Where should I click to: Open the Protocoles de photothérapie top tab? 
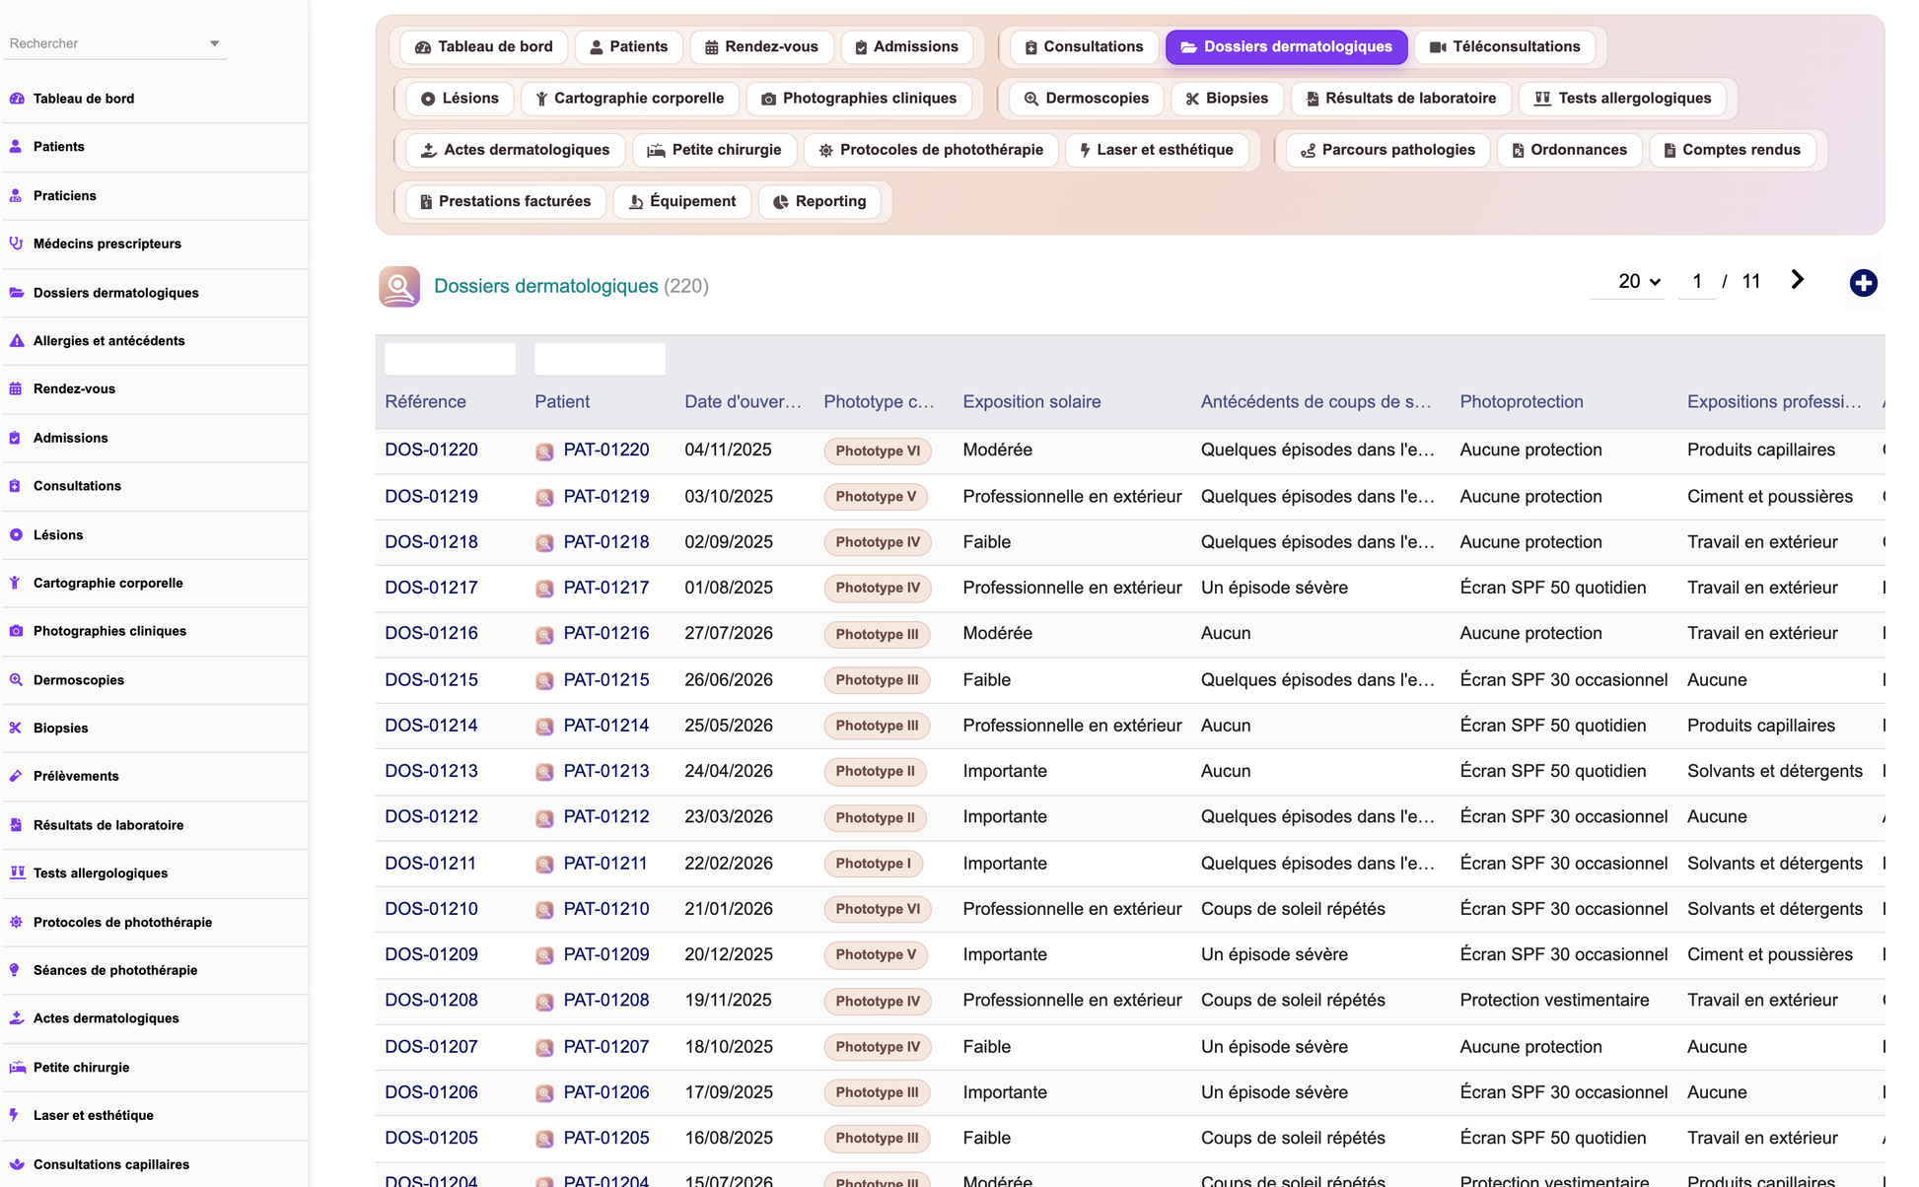pos(930,150)
